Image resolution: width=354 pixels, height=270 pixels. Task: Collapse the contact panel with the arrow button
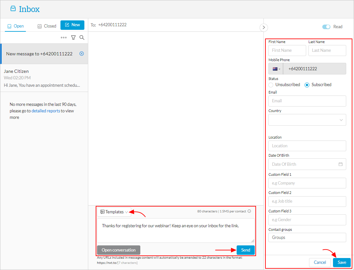click(x=263, y=28)
